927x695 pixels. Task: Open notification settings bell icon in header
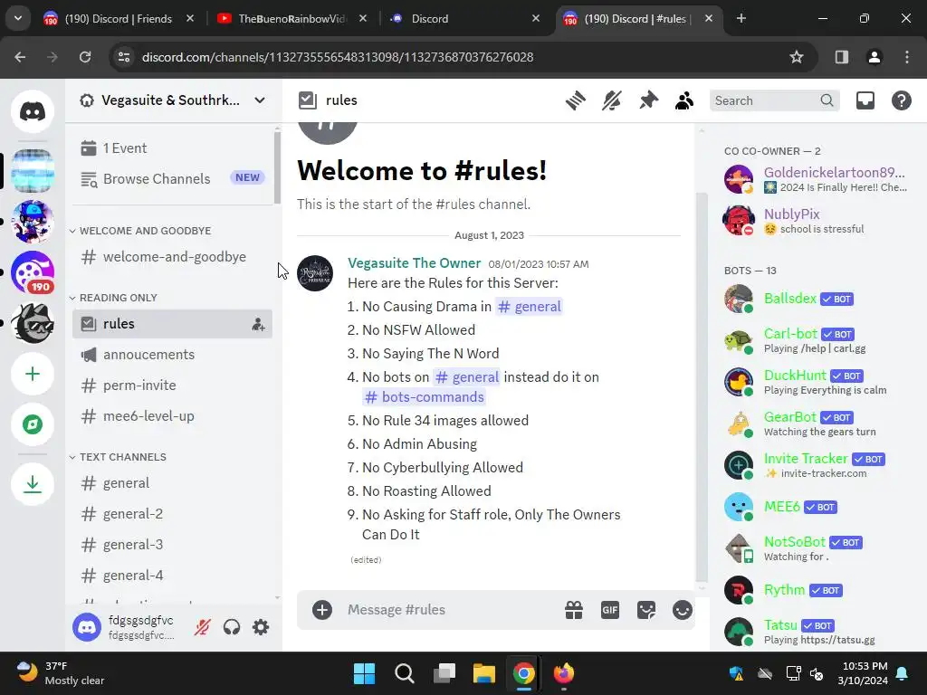point(612,100)
